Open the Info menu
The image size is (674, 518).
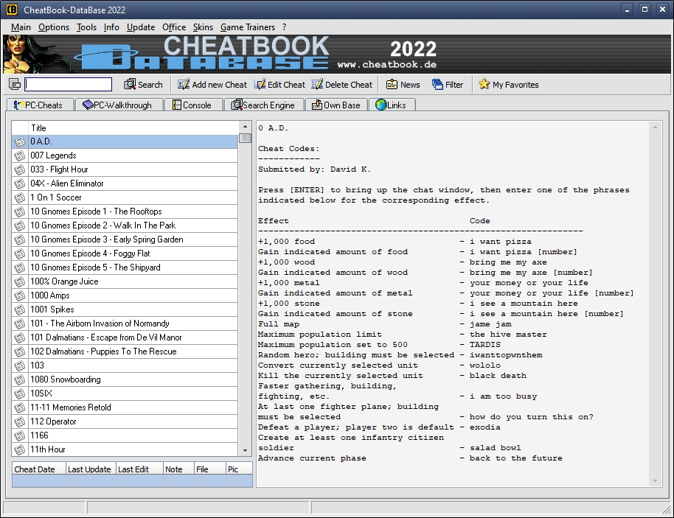coord(111,27)
